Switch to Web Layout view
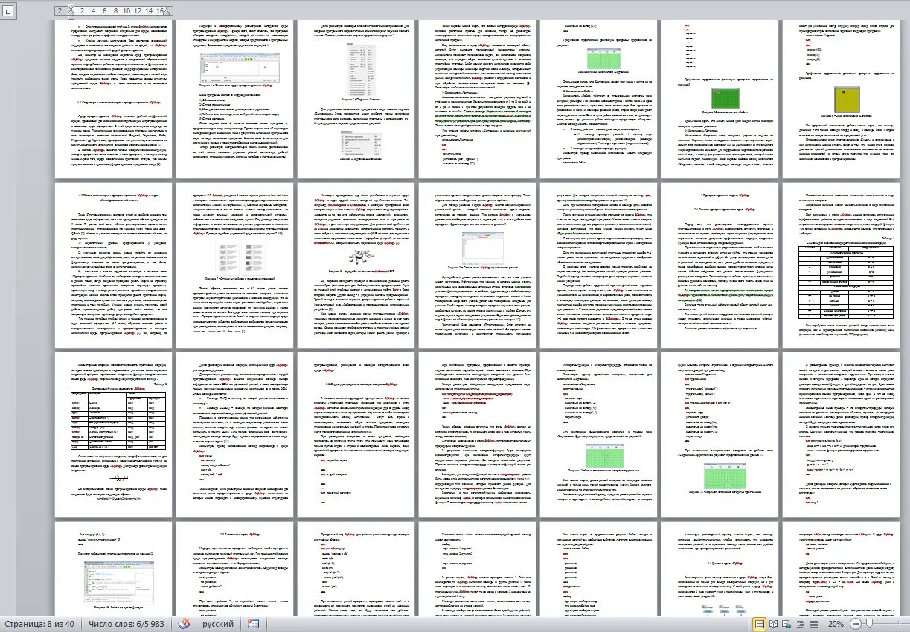Image resolution: width=910 pixels, height=632 pixels. [787, 624]
